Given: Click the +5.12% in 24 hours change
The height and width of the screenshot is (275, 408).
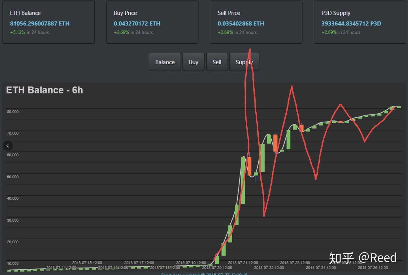Looking at the screenshot, I should pos(29,32).
